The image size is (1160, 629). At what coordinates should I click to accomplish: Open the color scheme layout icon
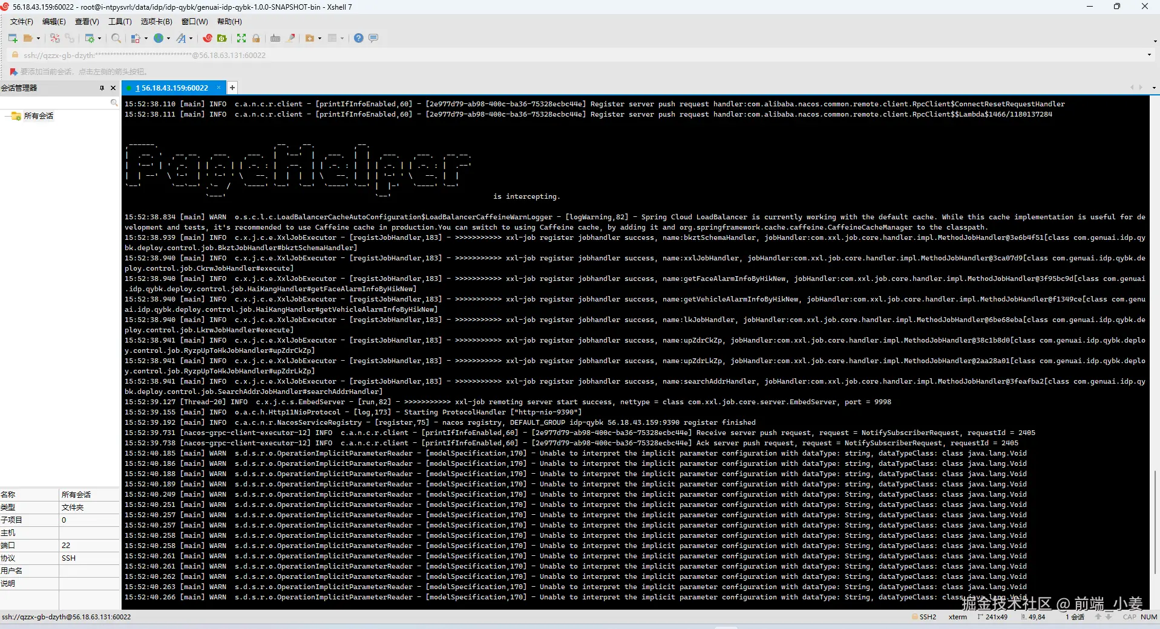click(136, 38)
